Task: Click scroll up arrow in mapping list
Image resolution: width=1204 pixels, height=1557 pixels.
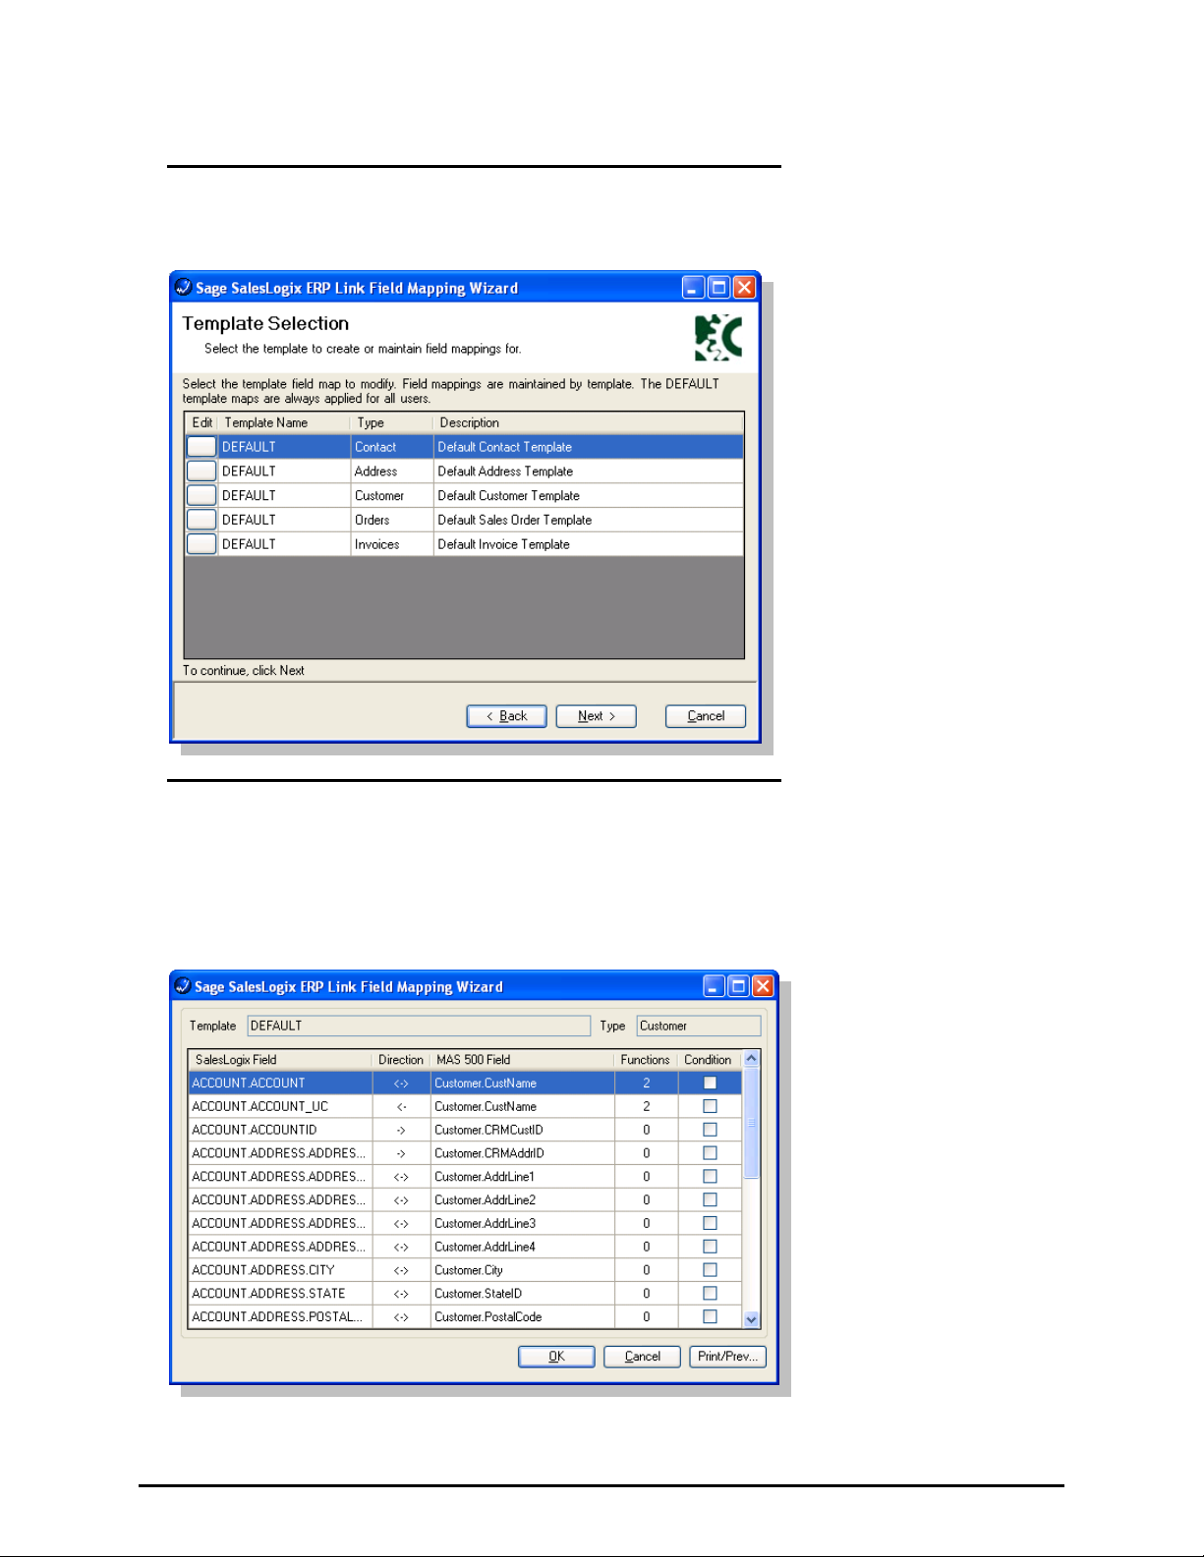Action: click(x=752, y=1059)
